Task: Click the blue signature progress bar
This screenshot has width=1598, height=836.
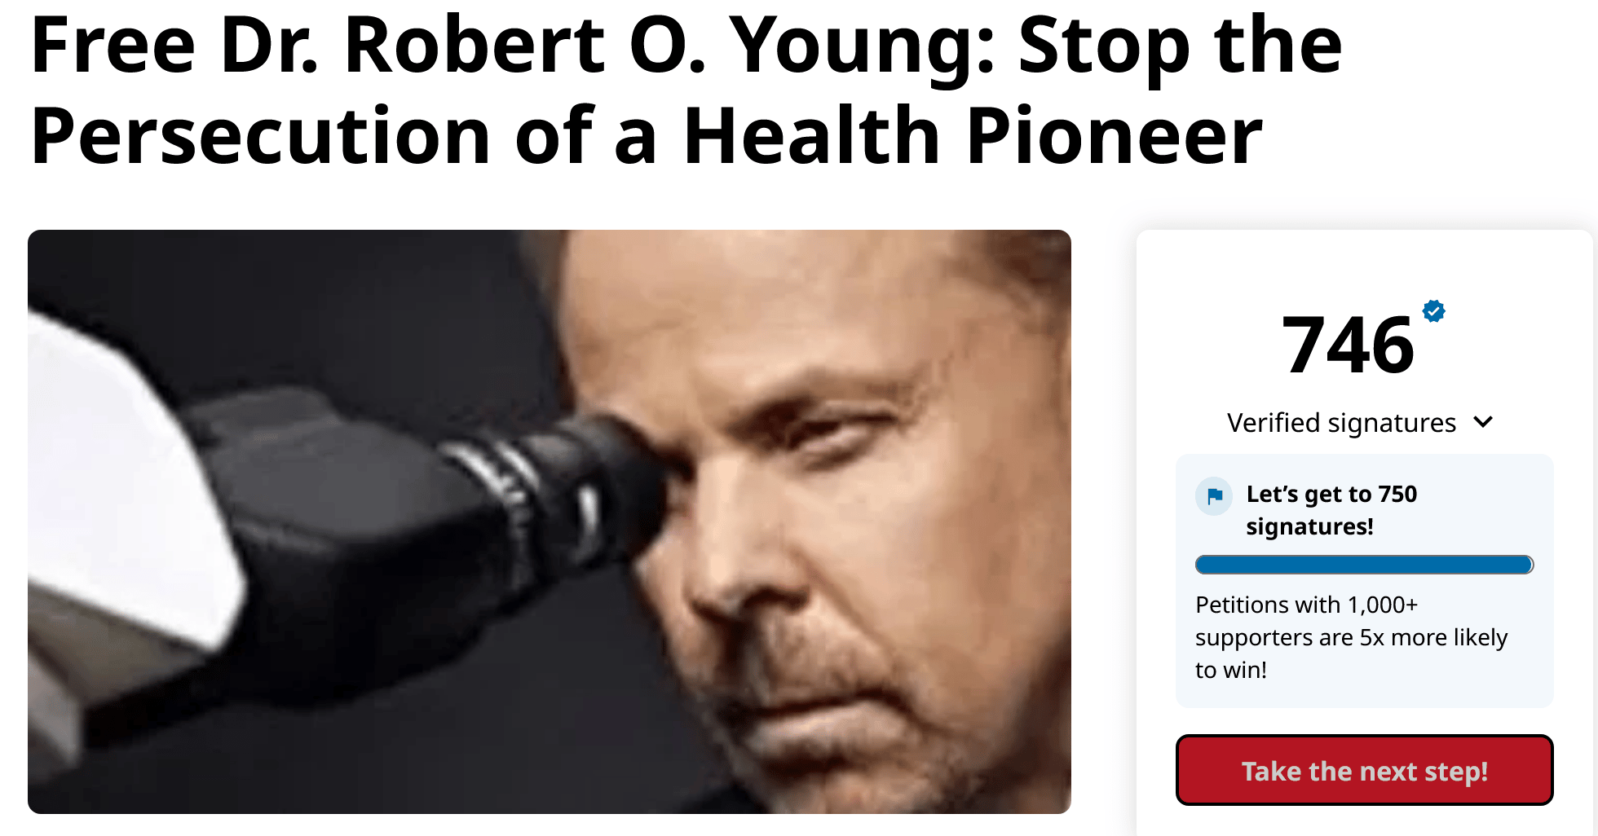Action: [x=1364, y=565]
